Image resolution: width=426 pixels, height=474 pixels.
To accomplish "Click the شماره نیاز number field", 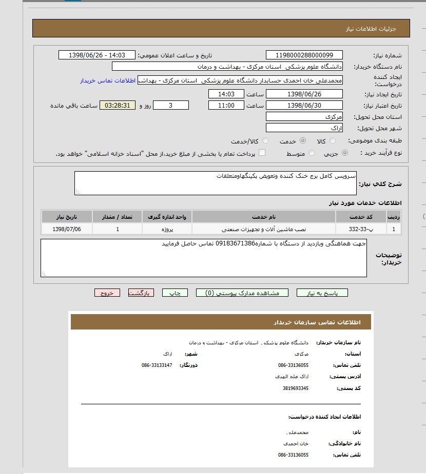I will tap(304, 55).
